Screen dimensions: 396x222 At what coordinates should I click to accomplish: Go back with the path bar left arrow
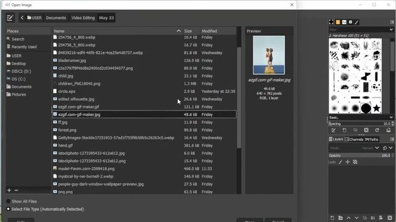tap(22, 18)
